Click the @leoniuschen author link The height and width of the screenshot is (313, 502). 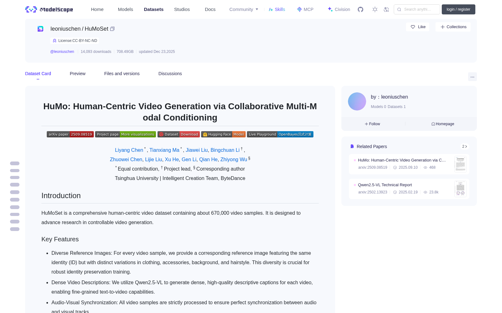tap(62, 52)
